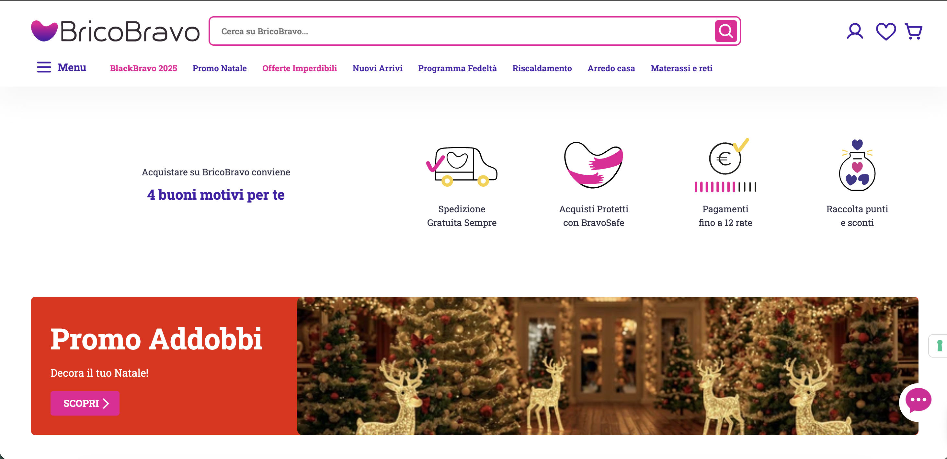Viewport: 947px width, 459px height.
Task: Open the Programma Fedeltà link
Action: (x=457, y=68)
